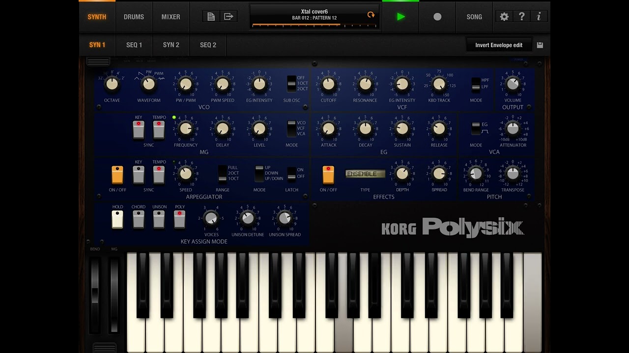The width and height of the screenshot is (629, 353).
Task: Open the song file document icon
Action: pyautogui.click(x=211, y=17)
